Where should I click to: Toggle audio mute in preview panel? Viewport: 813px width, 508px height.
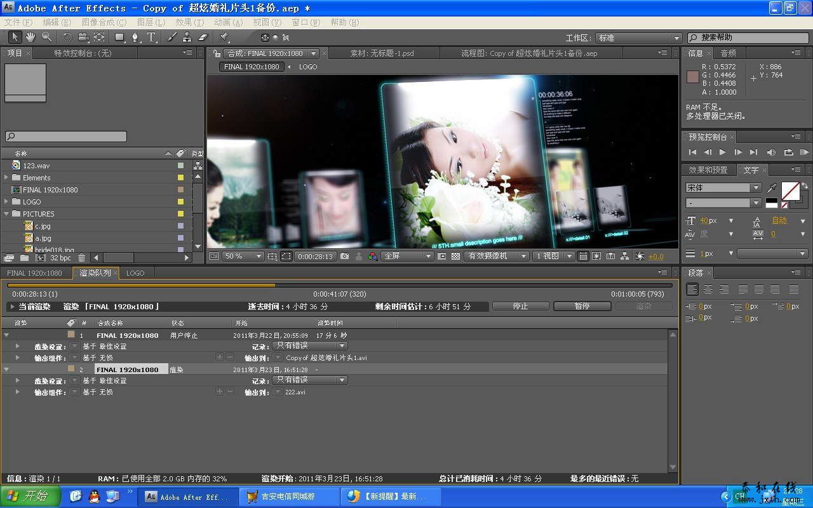click(771, 152)
